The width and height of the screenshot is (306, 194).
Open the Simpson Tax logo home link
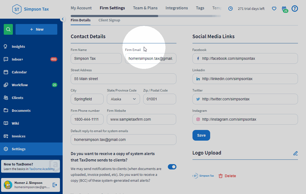(31, 9)
